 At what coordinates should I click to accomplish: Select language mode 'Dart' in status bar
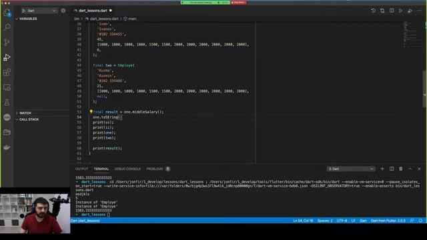363,221
